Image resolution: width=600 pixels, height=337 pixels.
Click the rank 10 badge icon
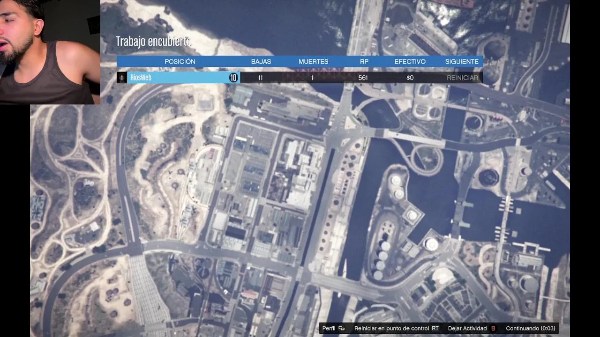tap(233, 78)
